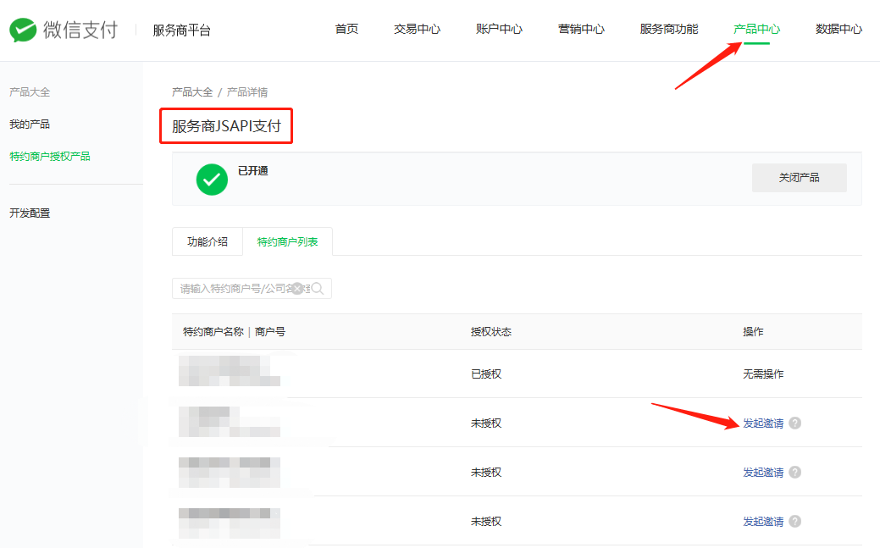
Task: Go to 账户中心 in the top navigation
Action: coord(499,29)
